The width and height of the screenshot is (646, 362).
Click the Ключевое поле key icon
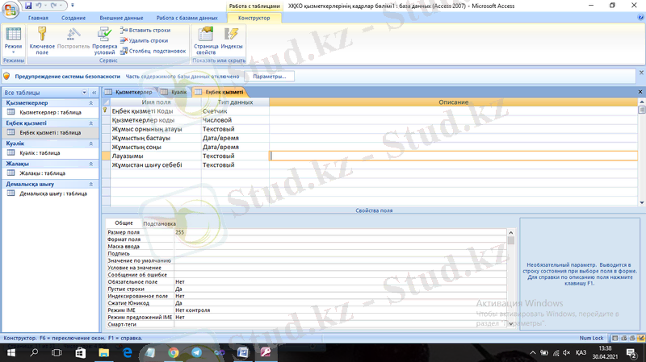tap(42, 35)
